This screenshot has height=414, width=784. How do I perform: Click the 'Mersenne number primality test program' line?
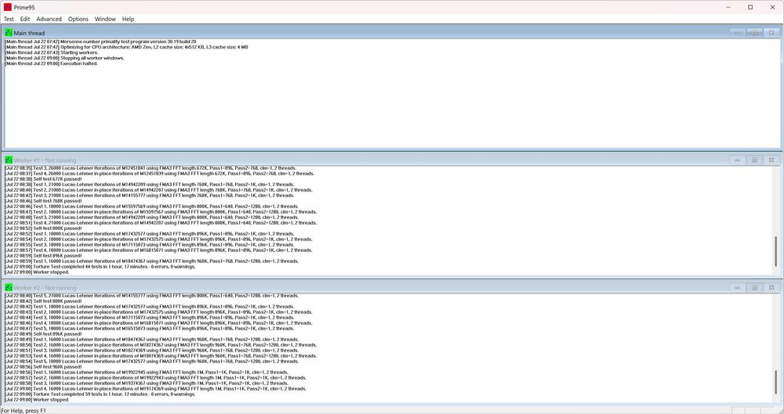[x=100, y=41]
